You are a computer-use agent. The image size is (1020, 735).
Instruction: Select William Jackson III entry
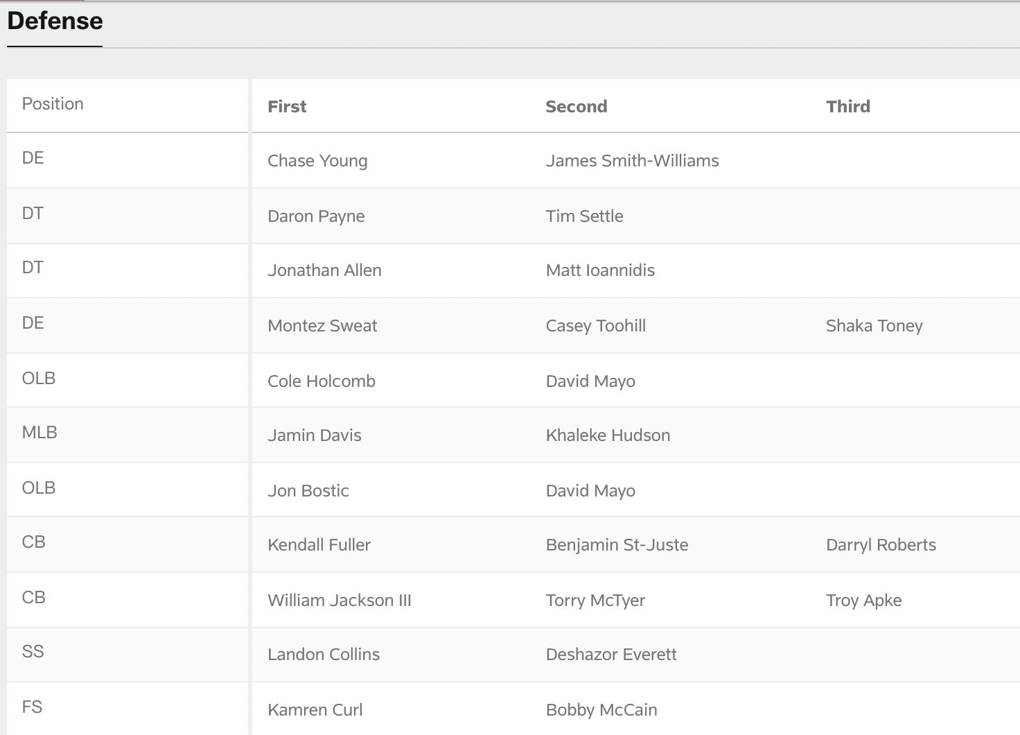(340, 600)
